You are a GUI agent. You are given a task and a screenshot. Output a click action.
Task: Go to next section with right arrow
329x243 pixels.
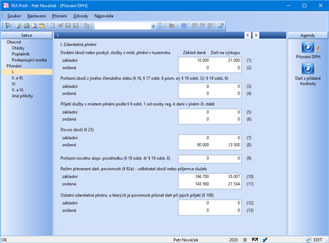click(x=256, y=35)
